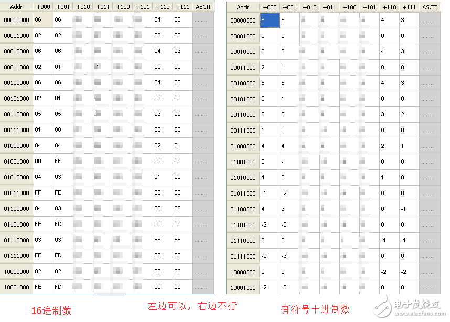The height and width of the screenshot is (322, 450).
Task: Click decimal cell -3 in row 10001000
Action: (290, 287)
